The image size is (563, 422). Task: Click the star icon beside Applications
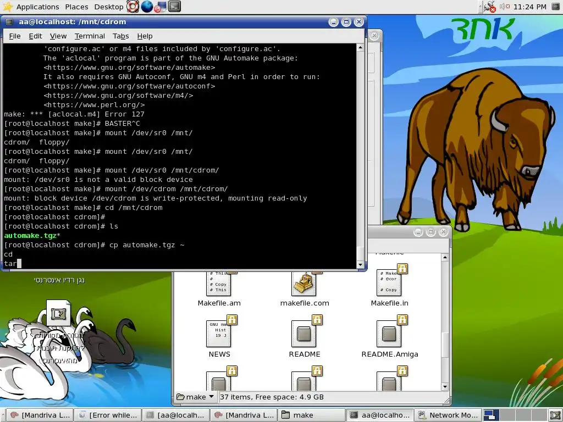(x=8, y=7)
